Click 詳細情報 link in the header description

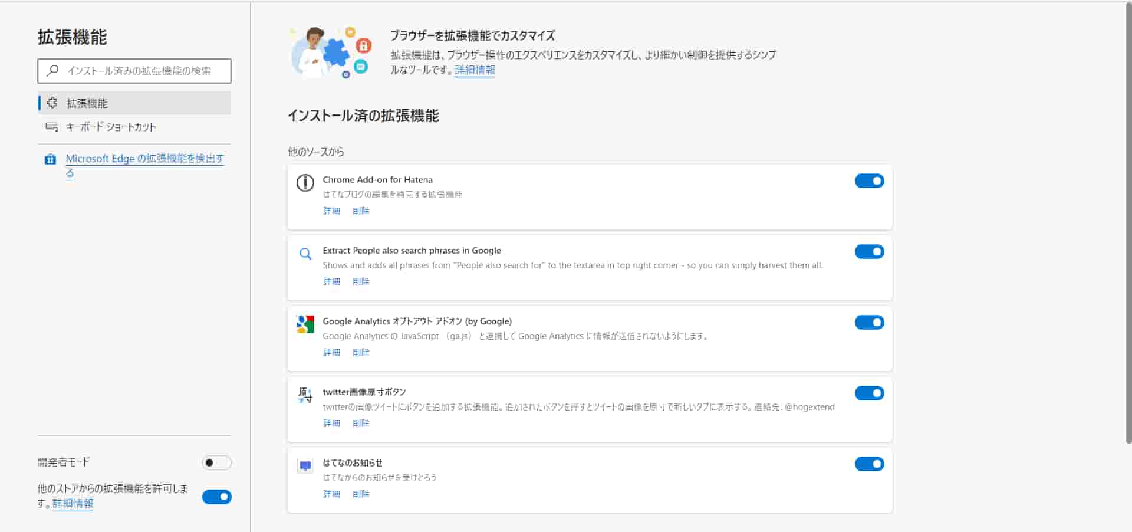[475, 70]
